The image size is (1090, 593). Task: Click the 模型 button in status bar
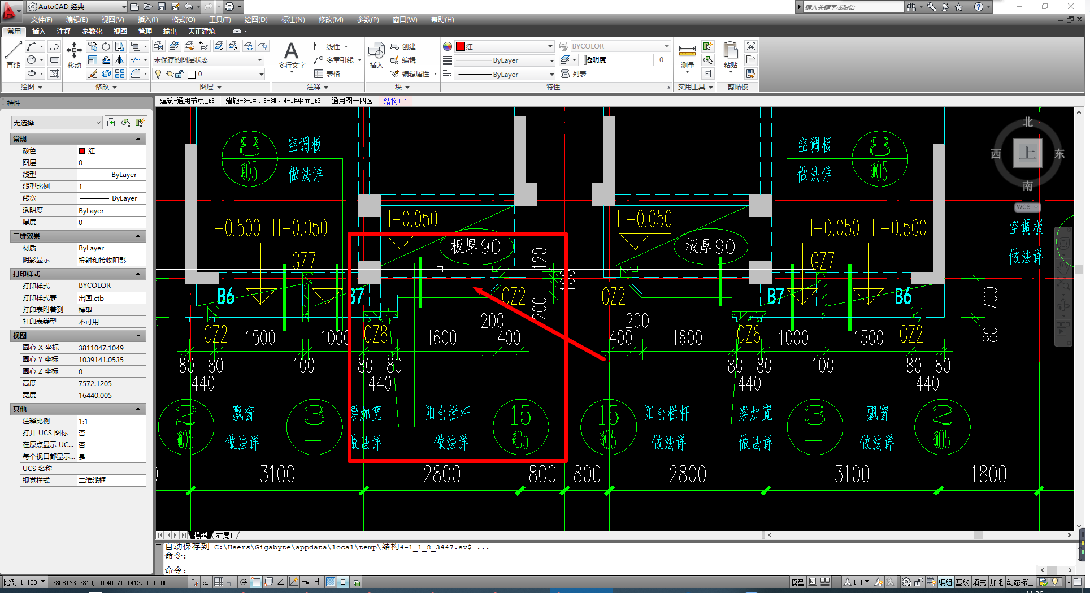797,582
